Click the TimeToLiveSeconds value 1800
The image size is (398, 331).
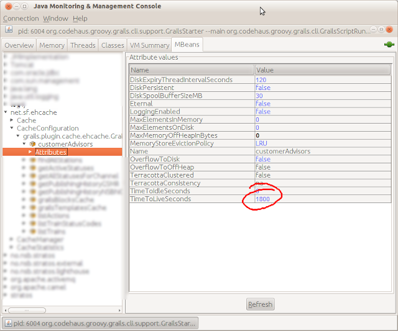262,199
